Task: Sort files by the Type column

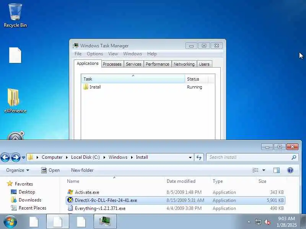Action: pos(233,181)
